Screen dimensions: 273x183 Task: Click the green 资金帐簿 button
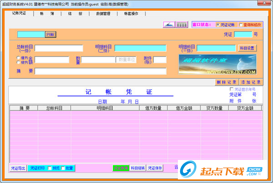tap(121, 168)
